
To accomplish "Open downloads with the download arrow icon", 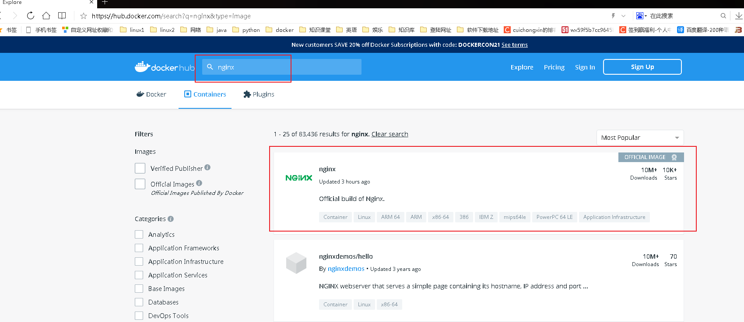I will tap(739, 16).
